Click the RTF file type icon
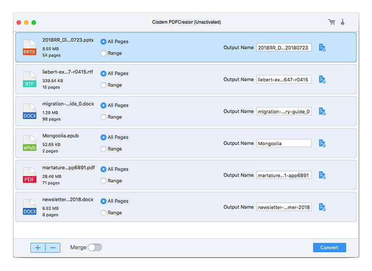 tap(30, 79)
